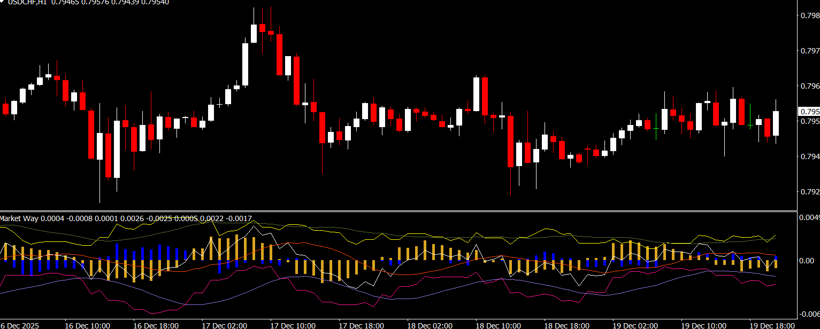The height and width of the screenshot is (329, 820).
Task: Click the 0.798 price axis label
Action: click(x=809, y=15)
